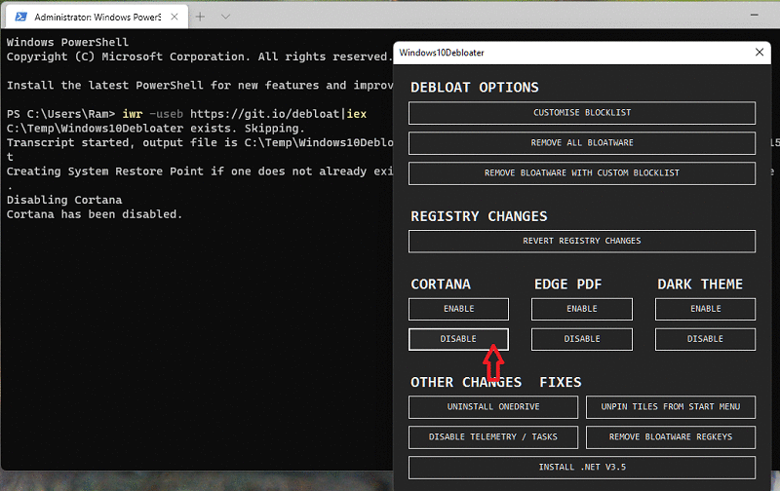This screenshot has width=780, height=491.
Task: Click Remove Bloatware Regkeys
Action: pos(670,436)
